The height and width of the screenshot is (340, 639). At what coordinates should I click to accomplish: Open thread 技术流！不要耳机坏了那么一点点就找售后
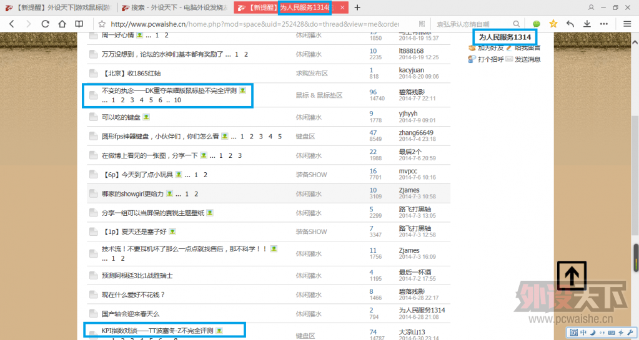(x=184, y=248)
